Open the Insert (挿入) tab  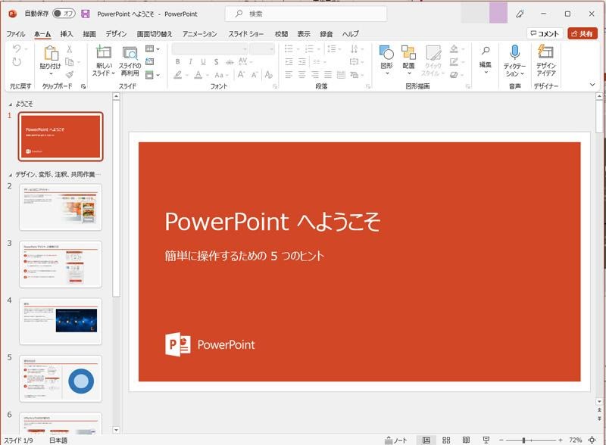point(67,34)
